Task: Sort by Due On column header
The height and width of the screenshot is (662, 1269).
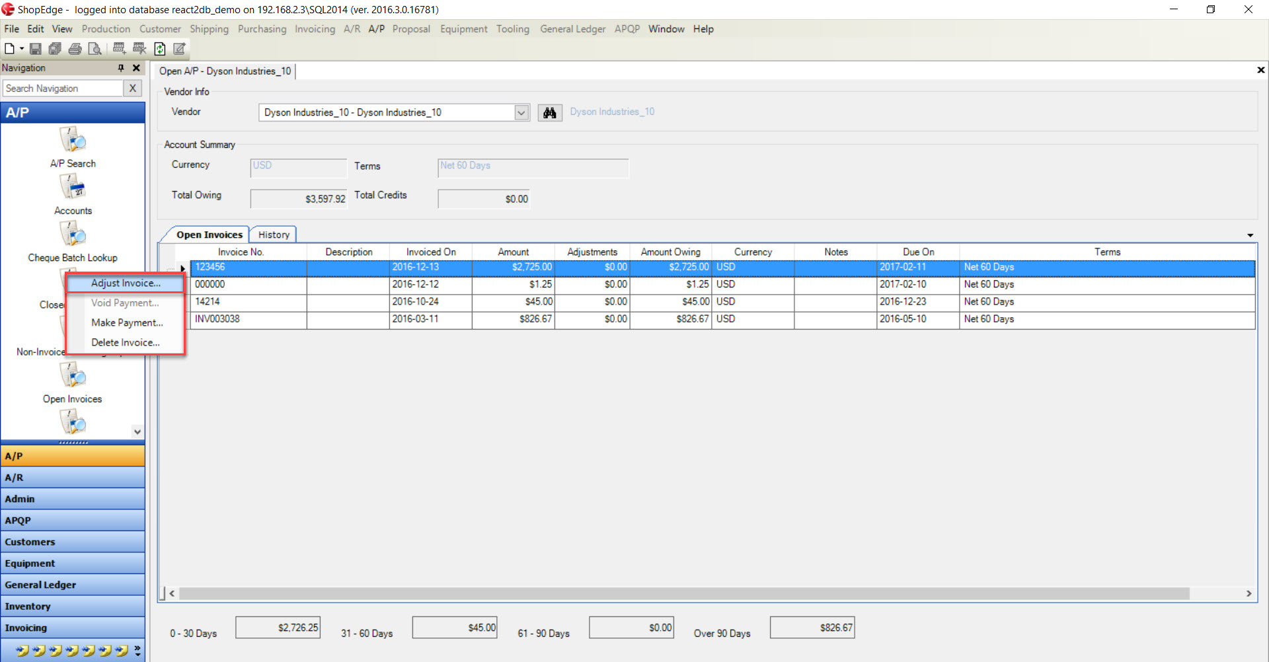Action: click(919, 252)
